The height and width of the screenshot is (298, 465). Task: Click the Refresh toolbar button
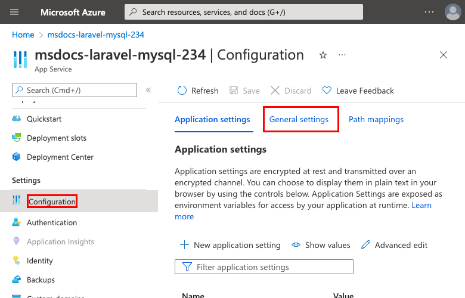point(198,91)
